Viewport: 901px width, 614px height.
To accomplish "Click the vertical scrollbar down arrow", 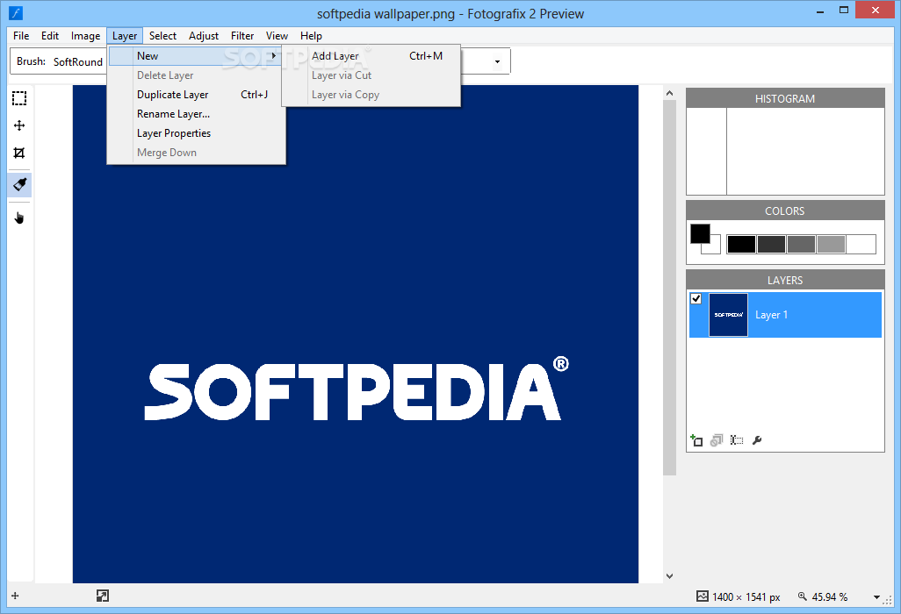I will [x=669, y=576].
